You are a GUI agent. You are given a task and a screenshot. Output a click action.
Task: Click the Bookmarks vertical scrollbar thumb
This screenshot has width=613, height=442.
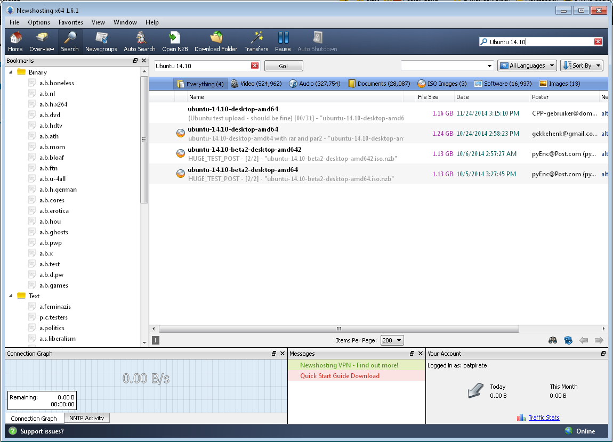coord(144,140)
